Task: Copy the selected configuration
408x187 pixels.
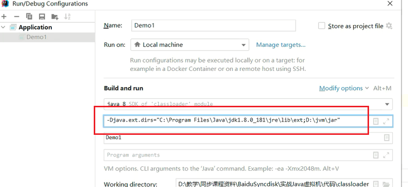Action: tap(29, 17)
